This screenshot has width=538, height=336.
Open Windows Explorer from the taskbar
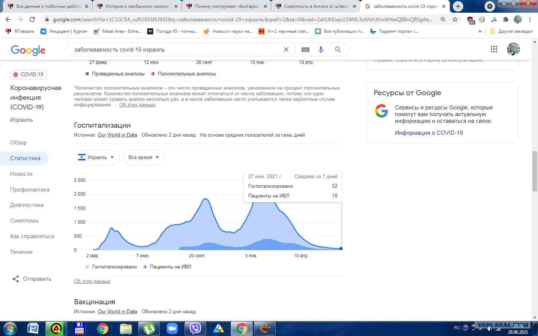point(126,329)
